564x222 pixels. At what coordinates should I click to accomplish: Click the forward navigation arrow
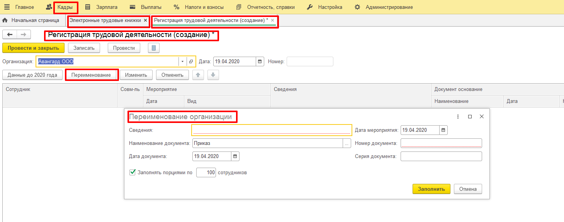[23, 35]
